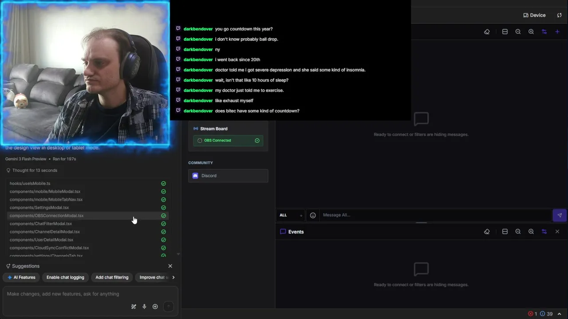568x319 pixels.
Task: Click the Events panel title icon
Action: pos(283,232)
